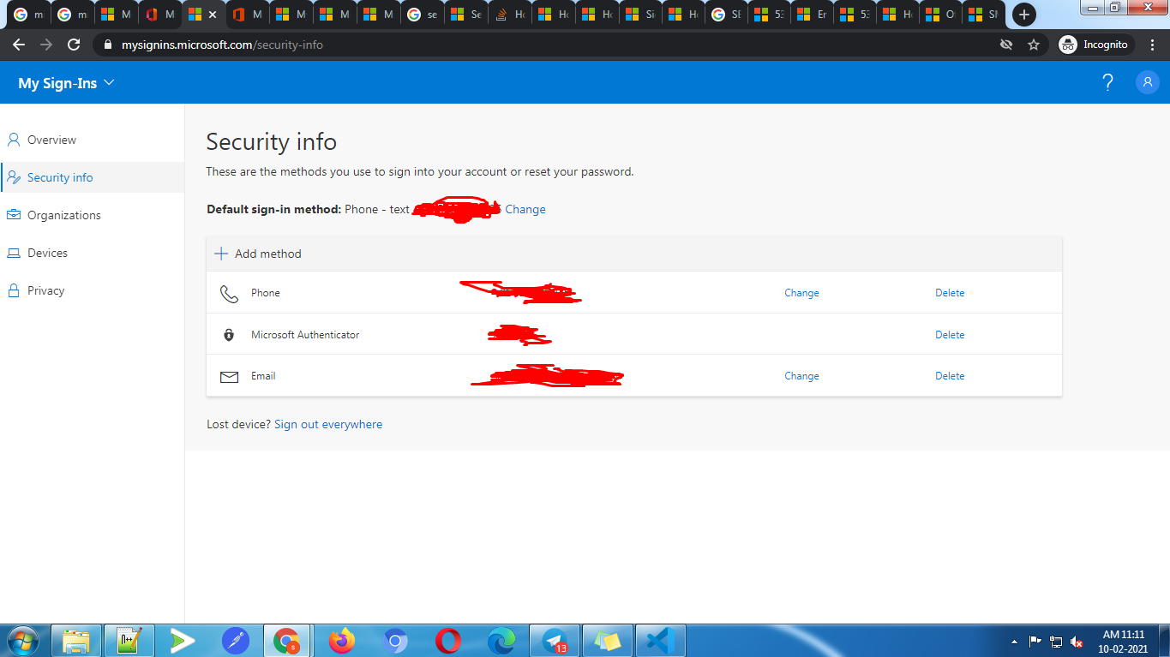
Task: Open the account profile avatar
Action: [1147, 82]
